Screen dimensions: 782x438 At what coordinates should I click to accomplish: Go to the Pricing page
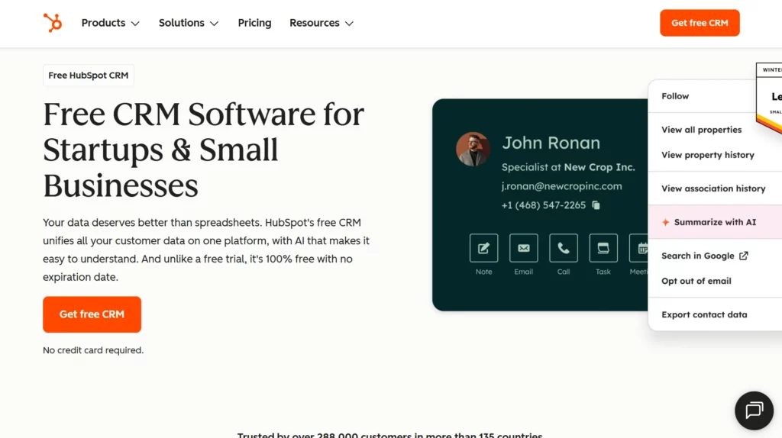[254, 23]
